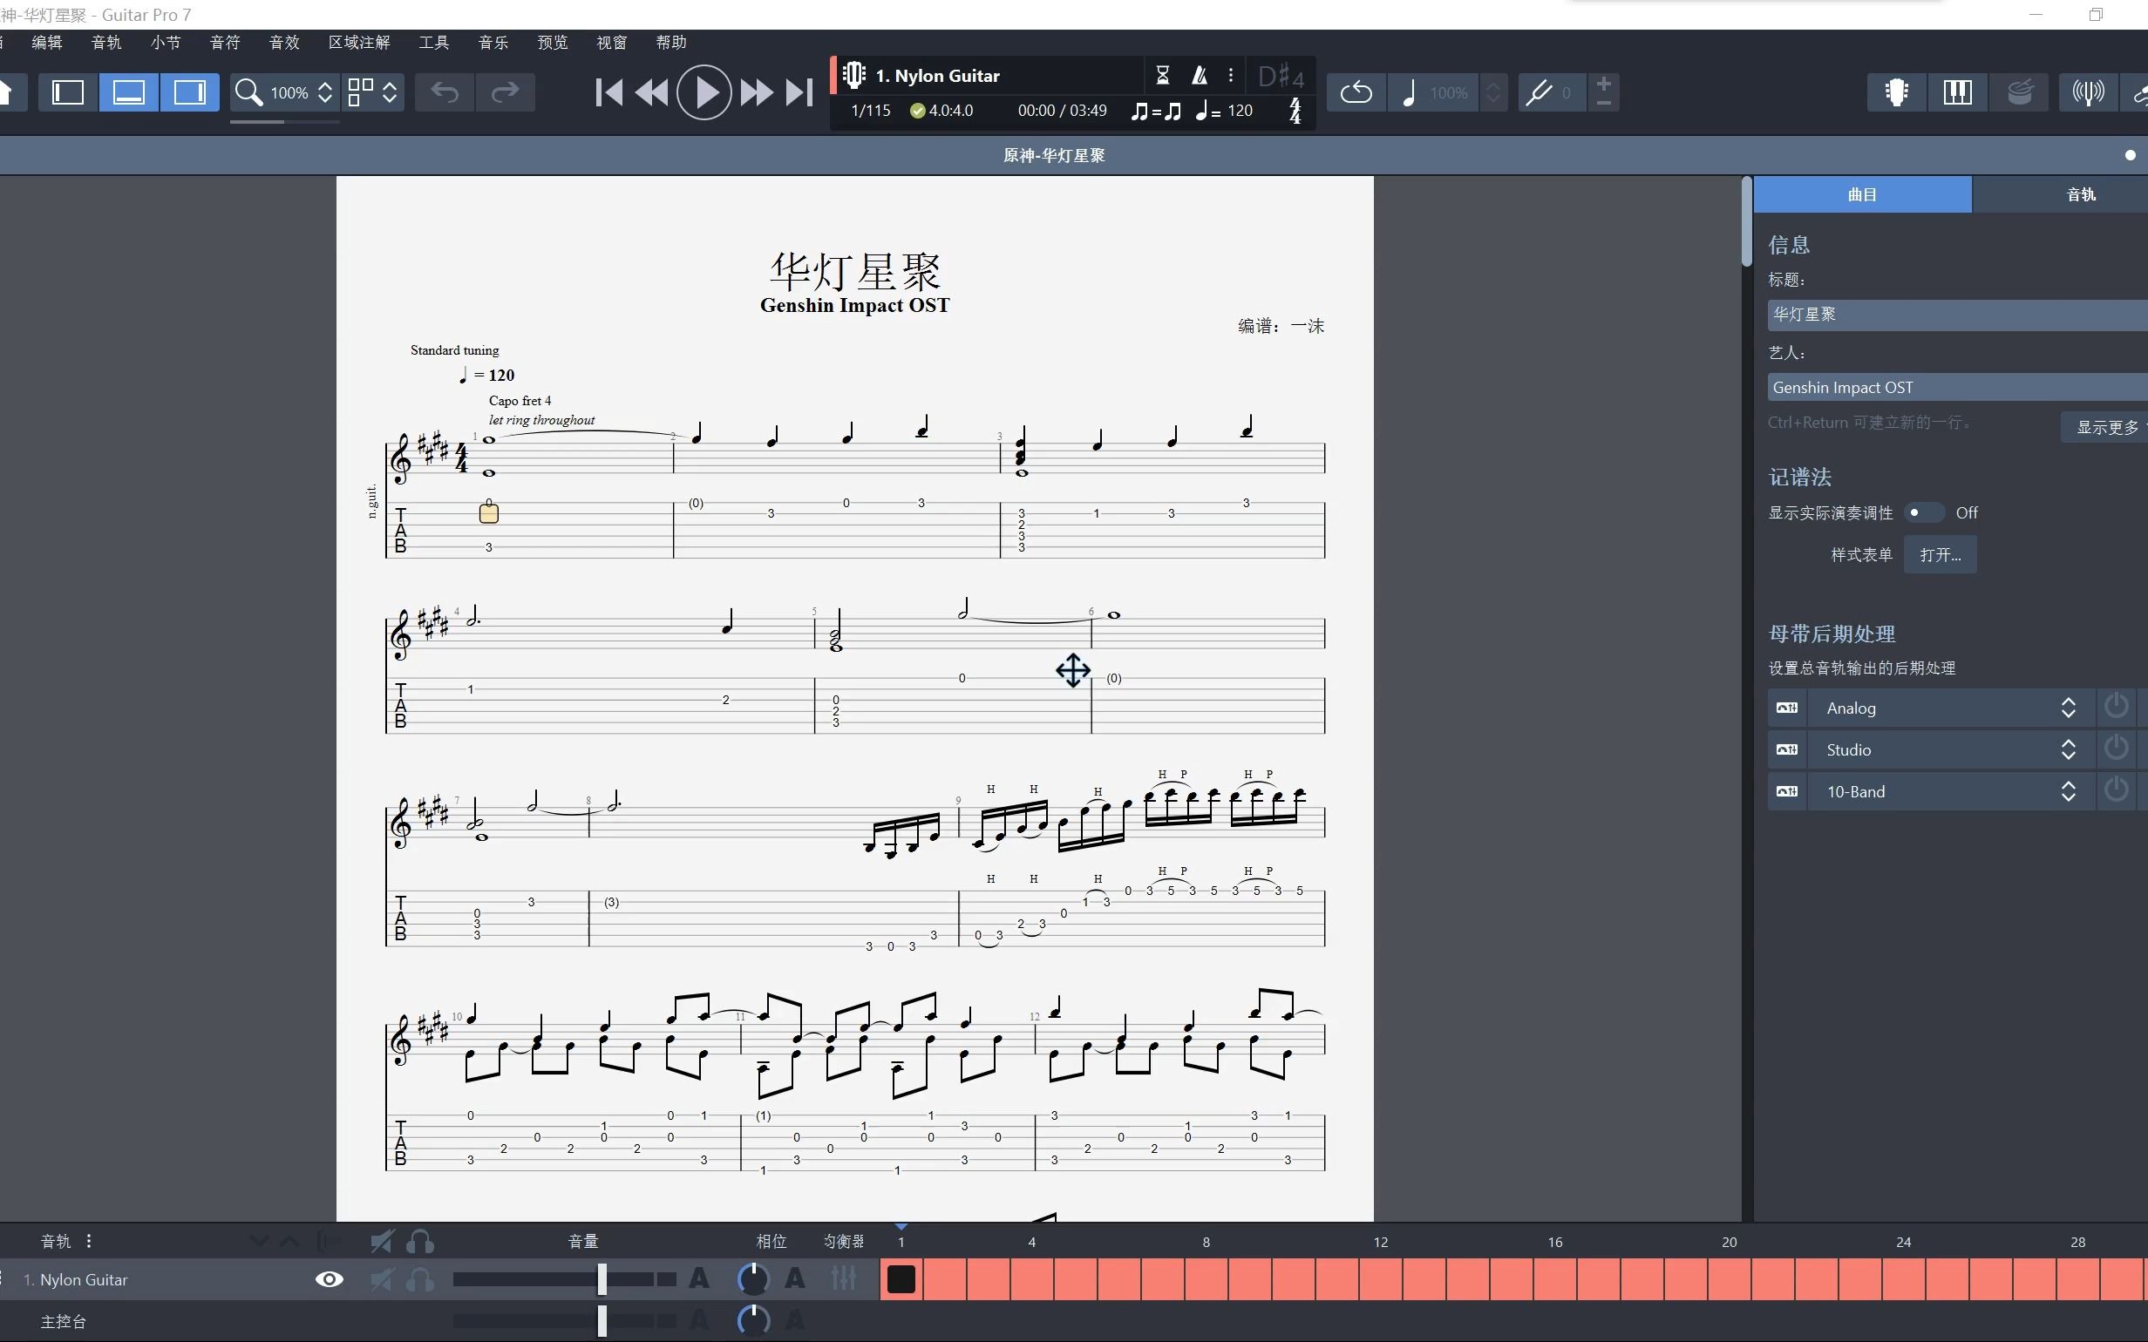The height and width of the screenshot is (1342, 2148).
Task: Click the undo arrow button
Action: click(x=445, y=92)
